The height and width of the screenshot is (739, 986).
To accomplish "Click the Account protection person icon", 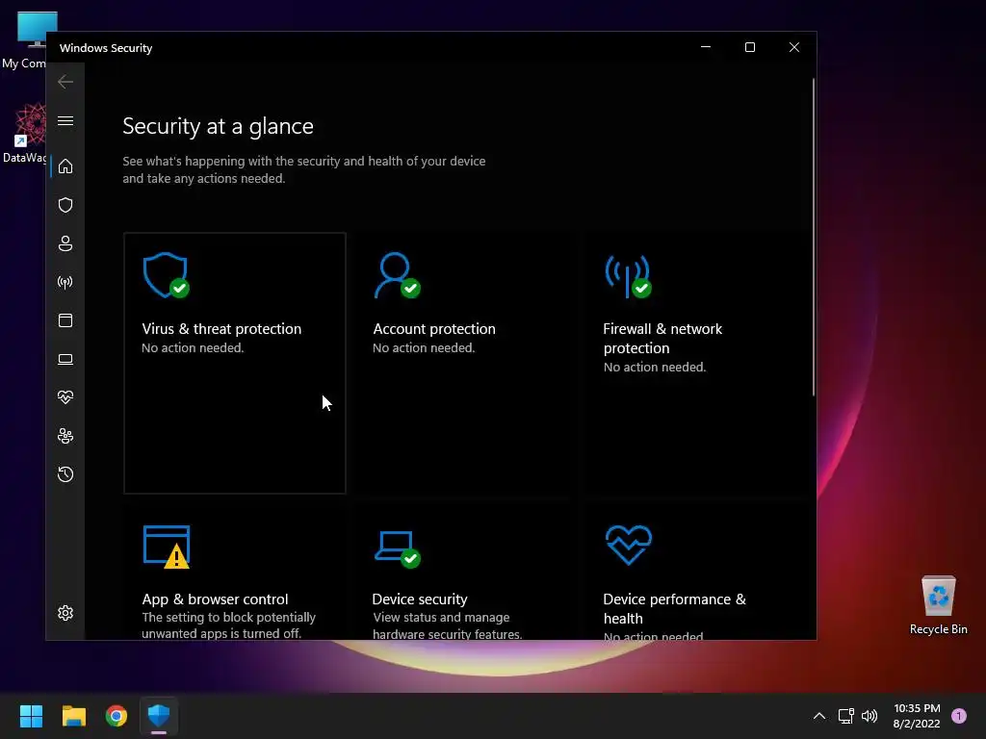I will click(397, 275).
